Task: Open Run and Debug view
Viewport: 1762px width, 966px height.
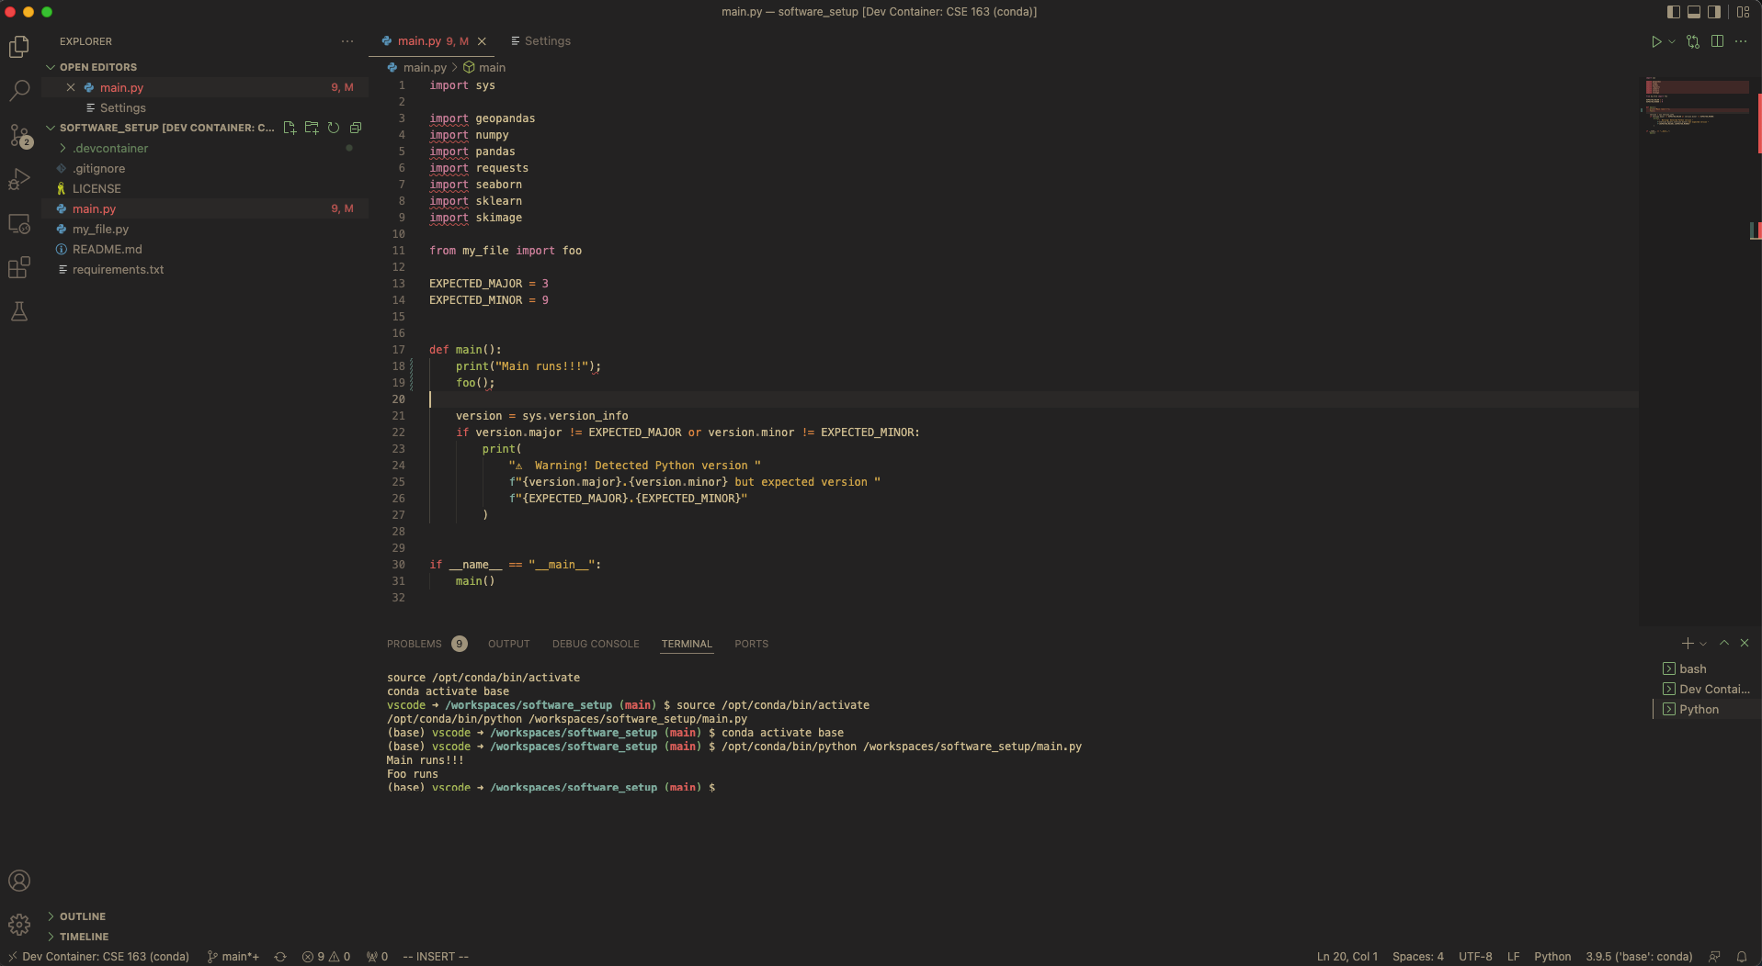Action: coord(19,179)
